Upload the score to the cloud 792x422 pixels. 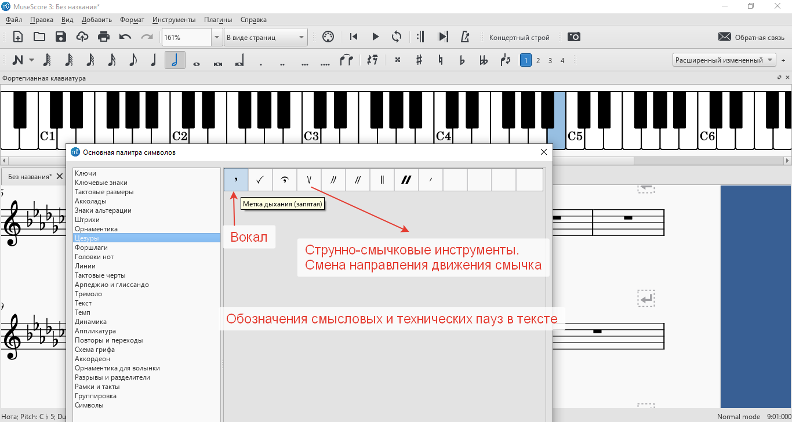point(82,37)
